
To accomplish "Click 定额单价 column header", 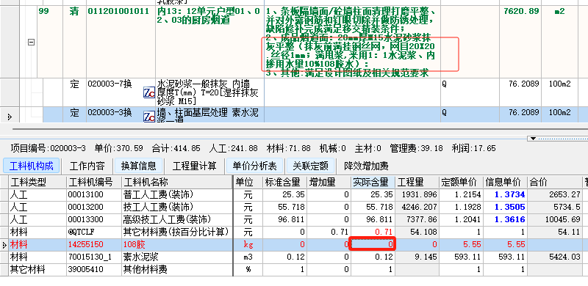I will point(461,183).
